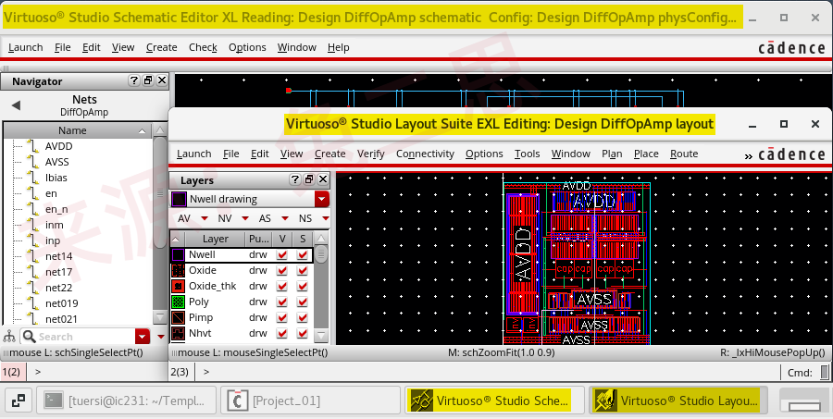833x419 pixels.
Task: Toggle selectability checkbox for Oxide layer
Action: 303,270
